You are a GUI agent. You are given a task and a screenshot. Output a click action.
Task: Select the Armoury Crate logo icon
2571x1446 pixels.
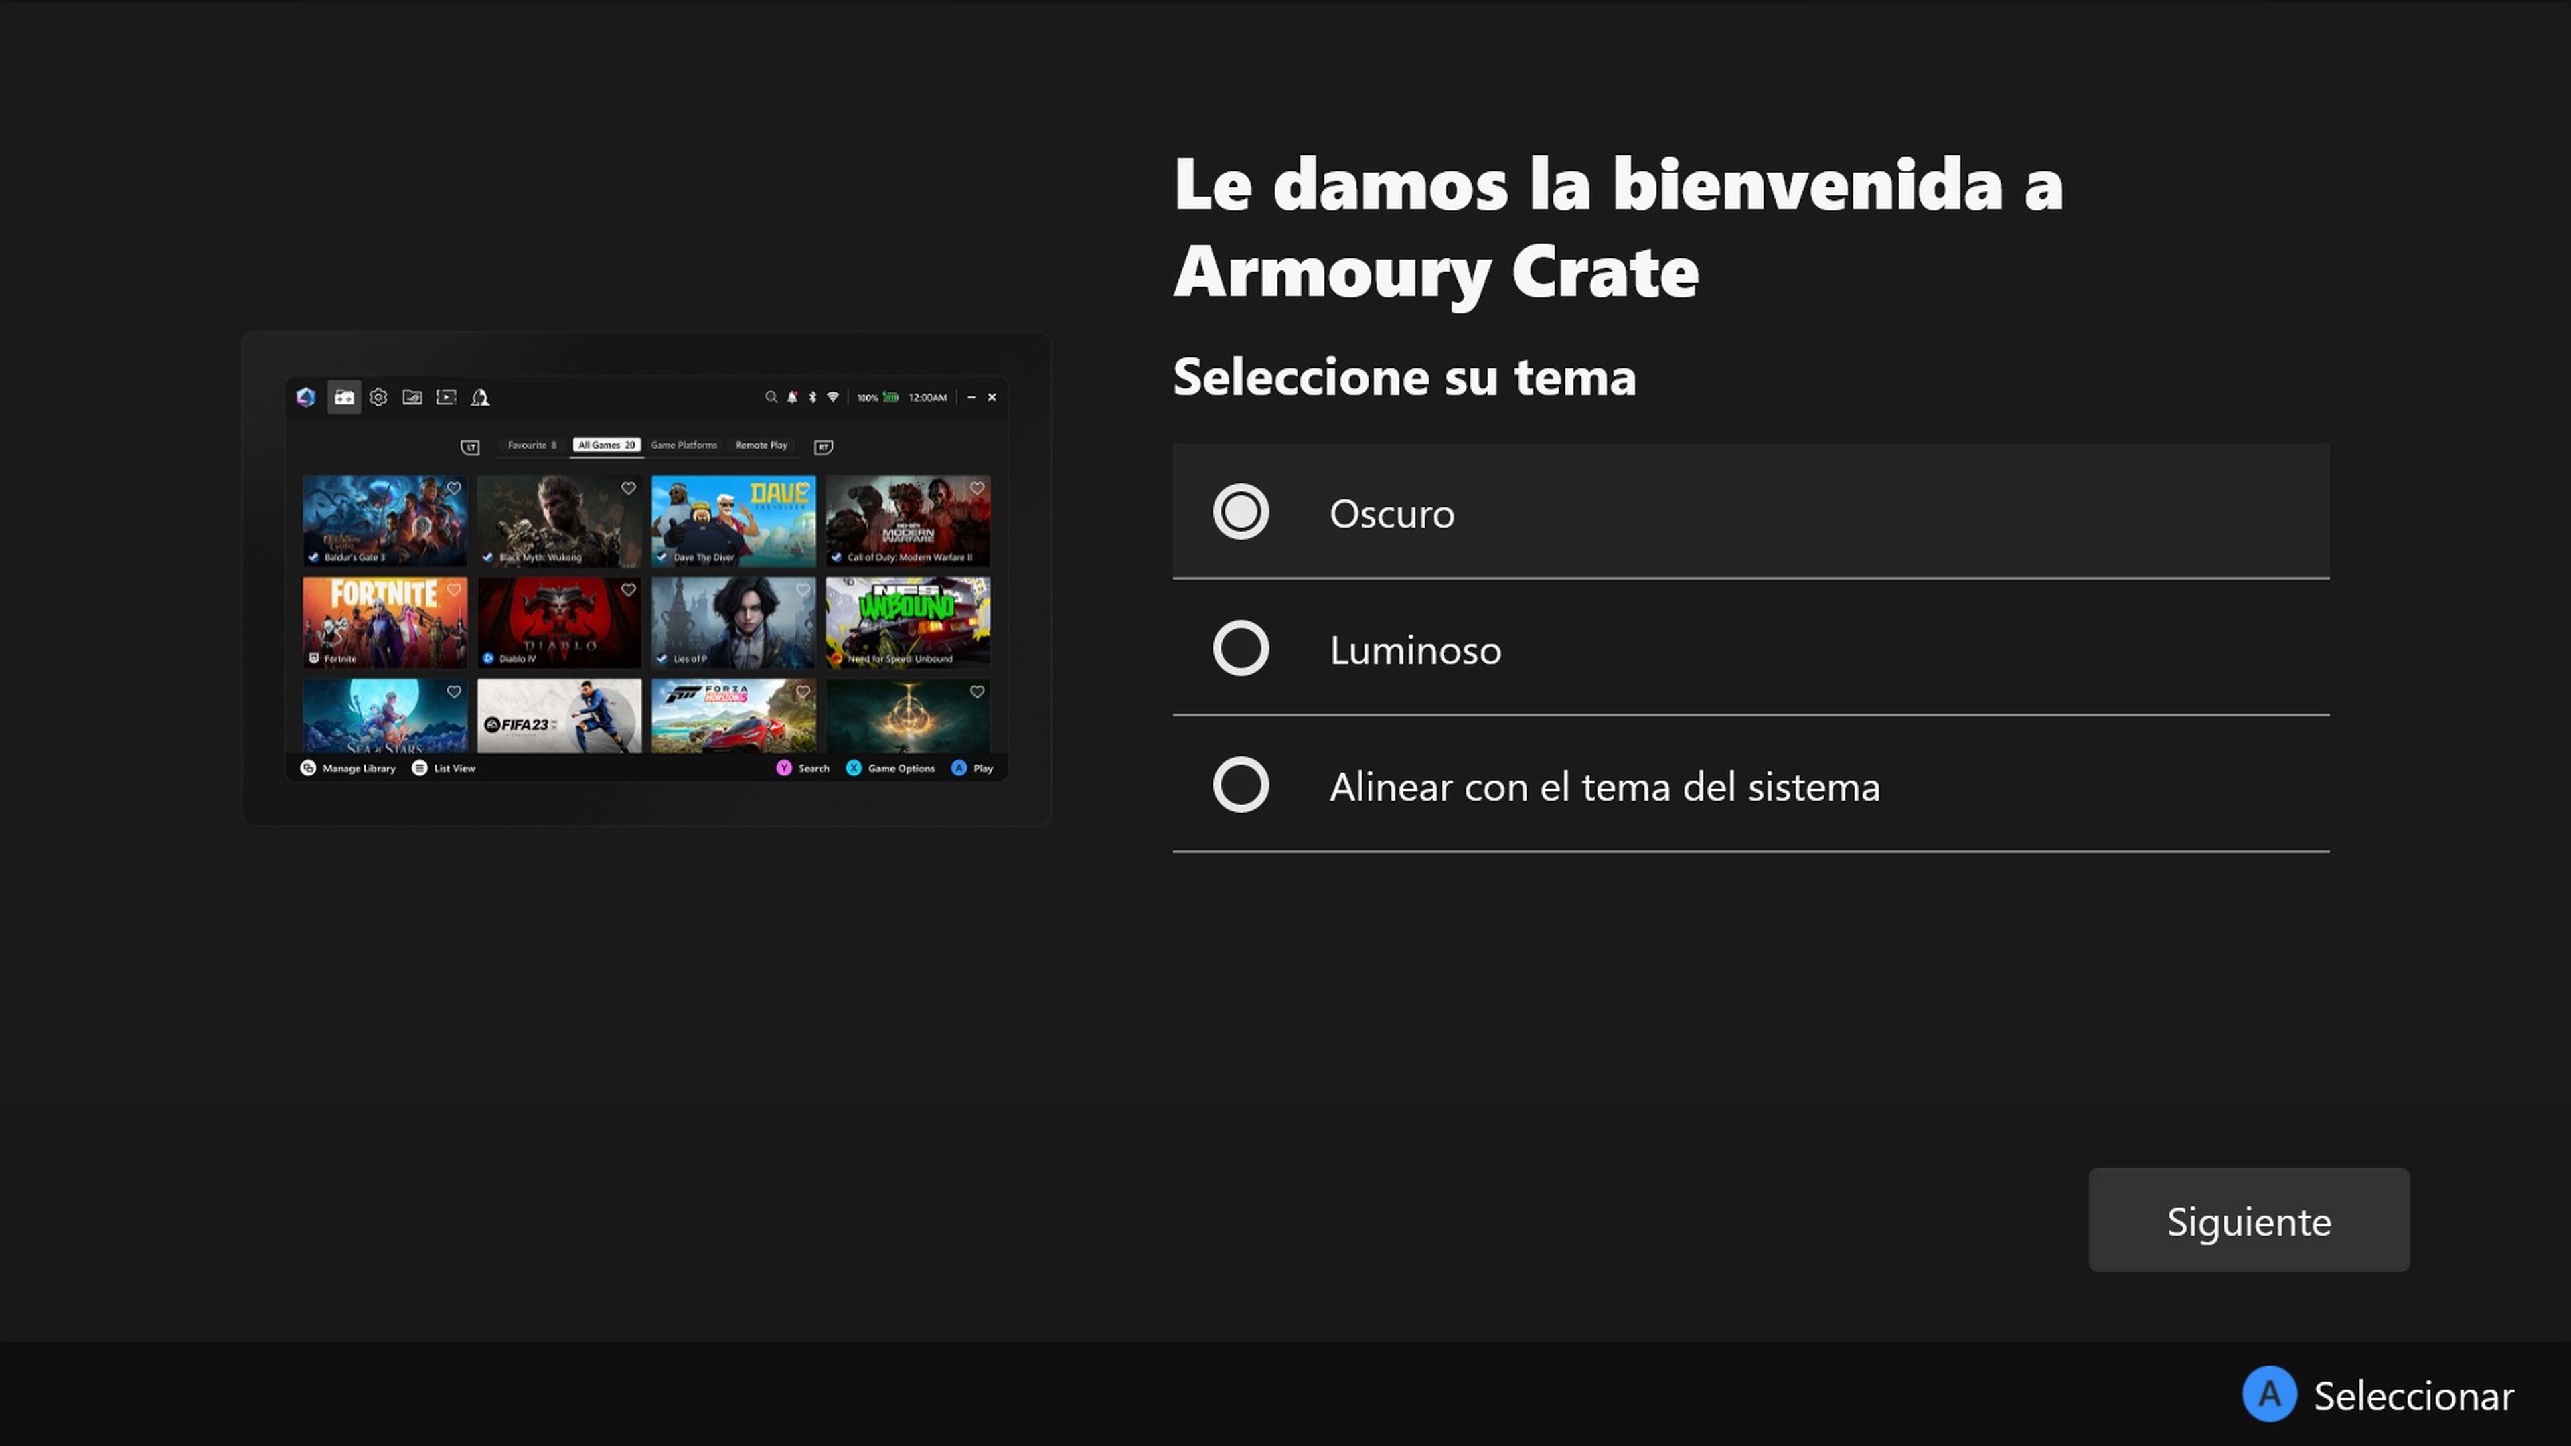[307, 397]
